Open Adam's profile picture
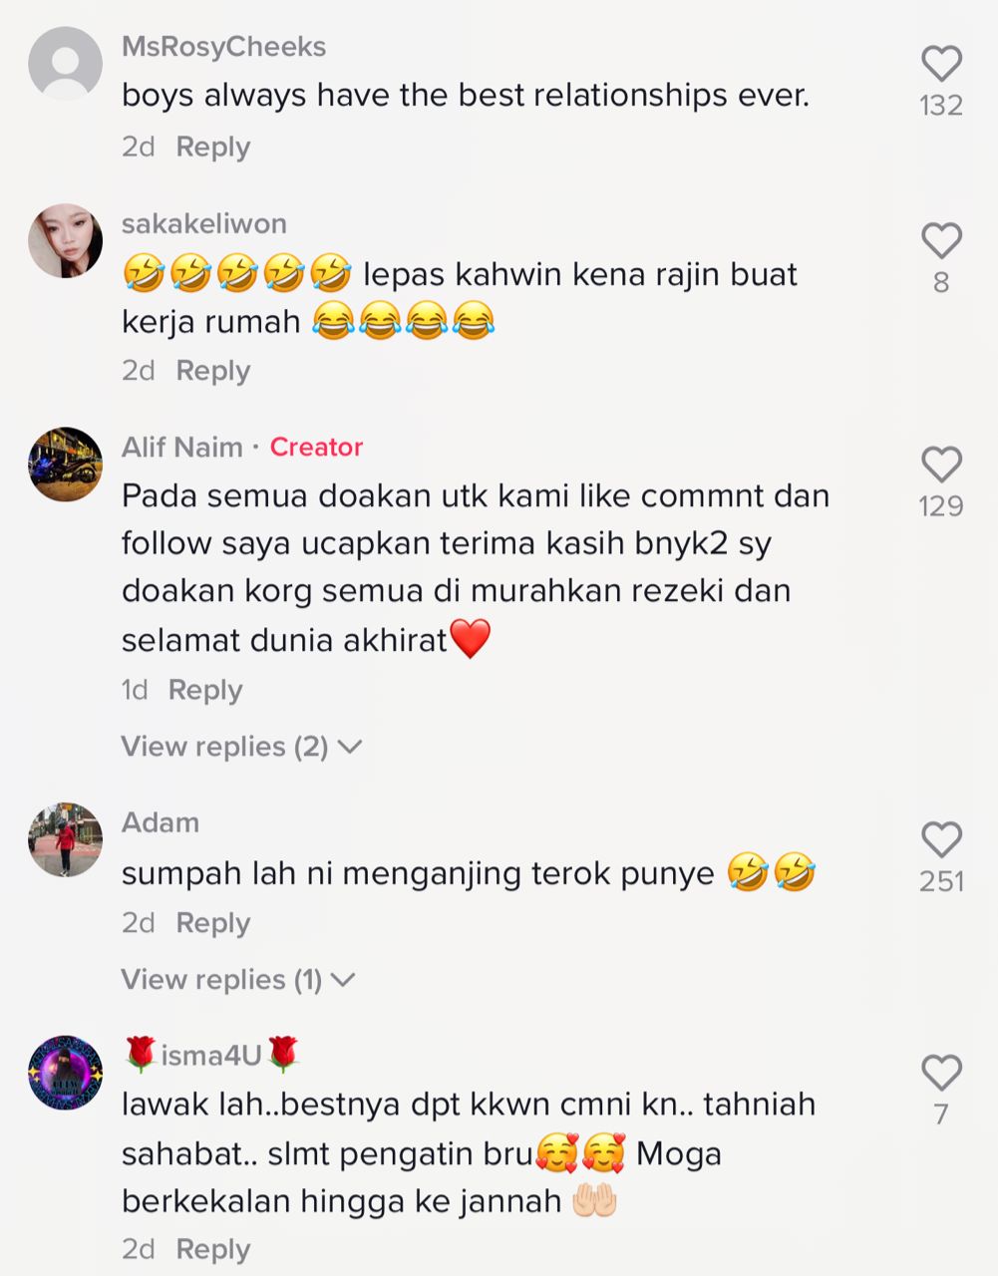Viewport: 998px width, 1276px height. 66,839
